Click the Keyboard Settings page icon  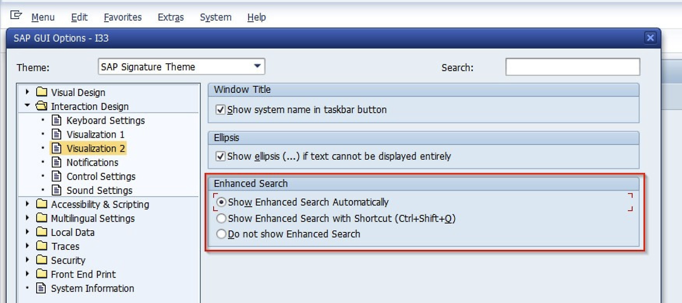pos(56,120)
